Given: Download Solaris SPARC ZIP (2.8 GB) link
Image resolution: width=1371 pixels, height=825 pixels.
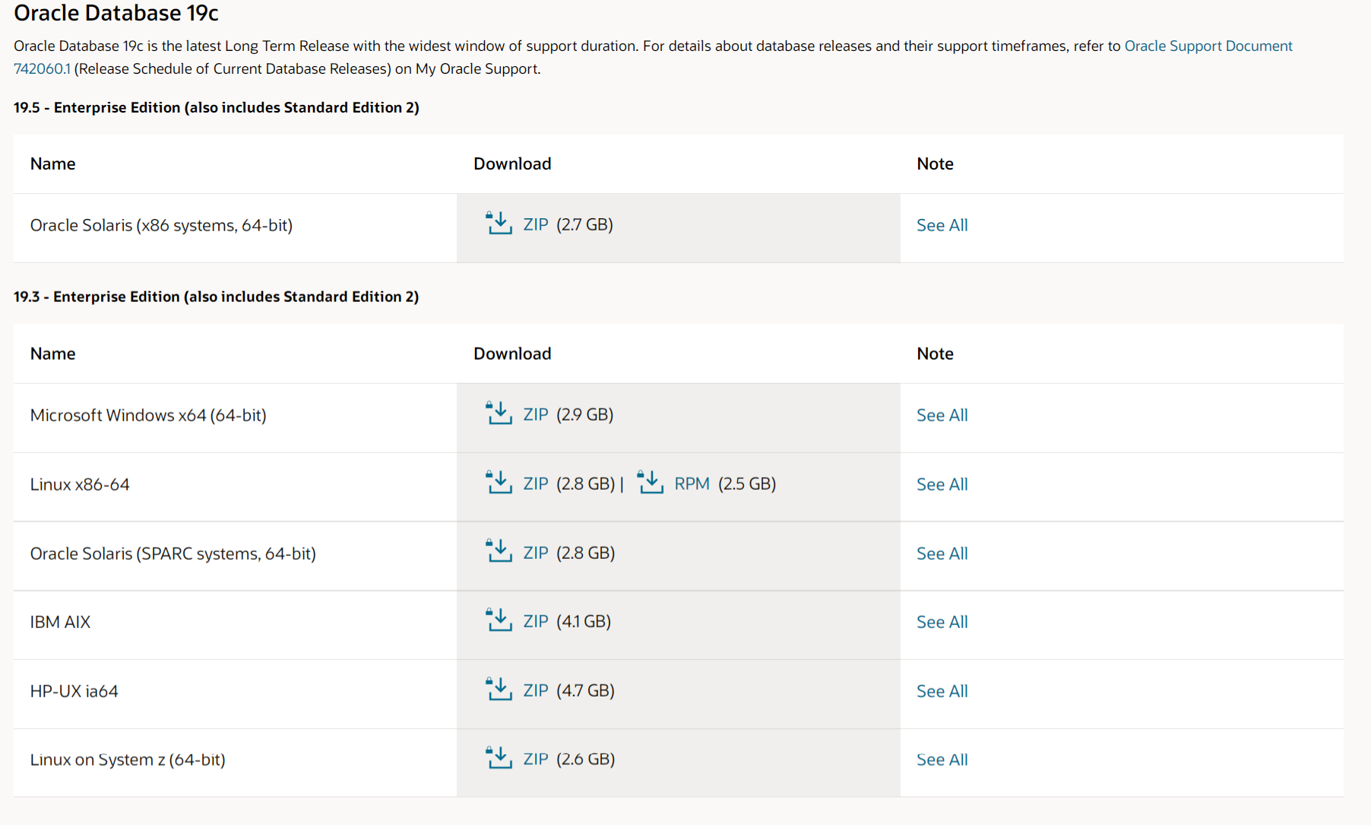Looking at the screenshot, I should (x=536, y=553).
